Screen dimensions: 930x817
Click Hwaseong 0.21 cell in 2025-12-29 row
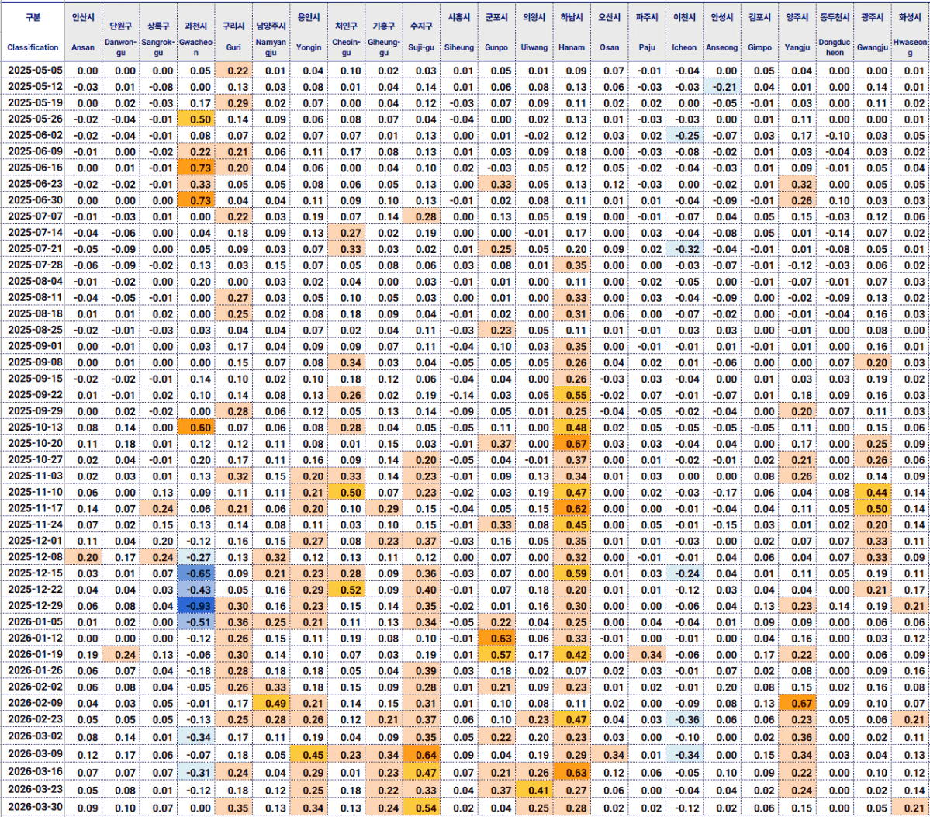coord(910,606)
